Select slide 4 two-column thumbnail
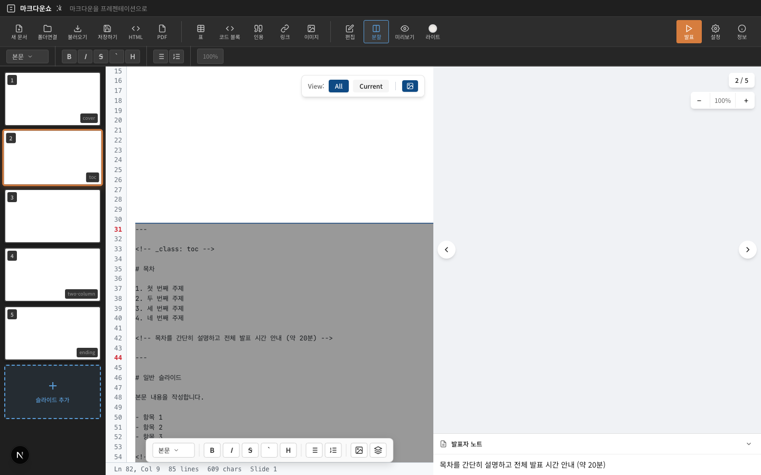Viewport: 761px width, 475px height. tap(53, 274)
